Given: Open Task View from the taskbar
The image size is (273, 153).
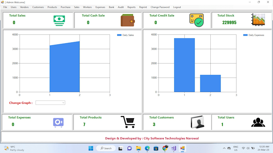Looking at the screenshot, I should [120, 149].
